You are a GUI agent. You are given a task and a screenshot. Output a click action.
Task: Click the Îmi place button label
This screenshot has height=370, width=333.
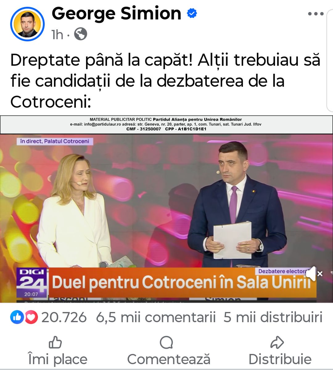[x=58, y=359]
